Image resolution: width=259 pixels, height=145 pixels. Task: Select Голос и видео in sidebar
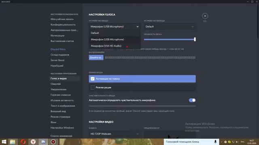coord(65,79)
